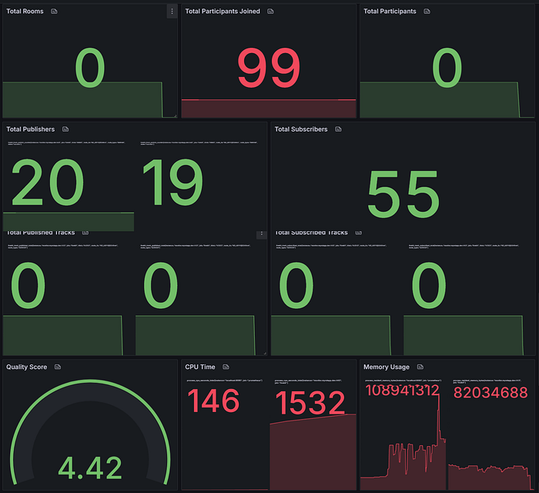Click the Memory Usage value 108941312
This screenshot has height=493, width=539.
(x=402, y=391)
